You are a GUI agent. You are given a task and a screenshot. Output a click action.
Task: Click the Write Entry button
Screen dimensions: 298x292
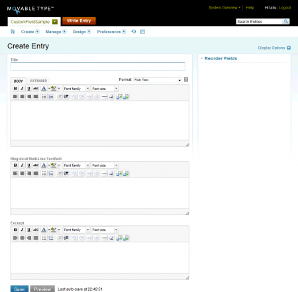79,21
